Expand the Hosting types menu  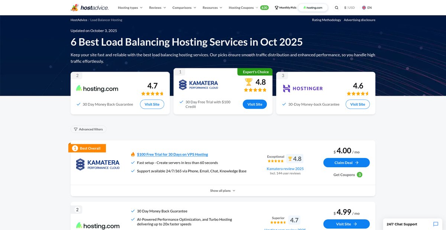click(x=130, y=7)
